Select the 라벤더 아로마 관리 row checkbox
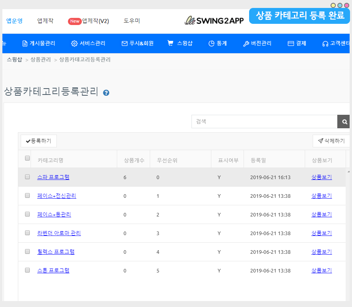 coord(27,233)
